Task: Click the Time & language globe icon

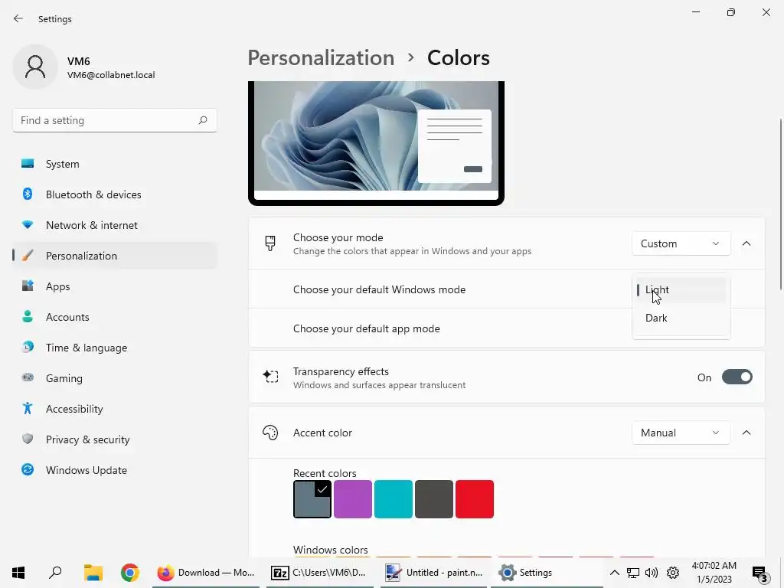Action: point(28,347)
